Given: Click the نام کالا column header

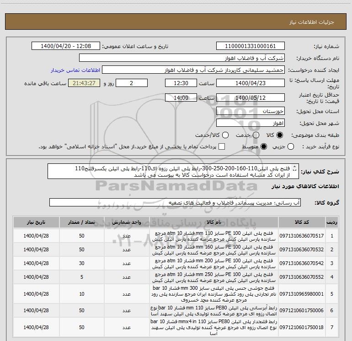Looking at the screenshot, I should [214, 222].
